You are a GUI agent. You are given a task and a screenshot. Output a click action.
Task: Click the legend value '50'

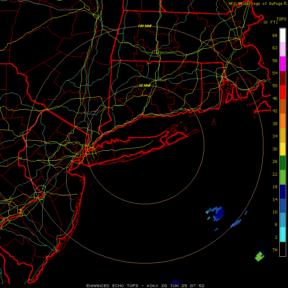(x=275, y=86)
